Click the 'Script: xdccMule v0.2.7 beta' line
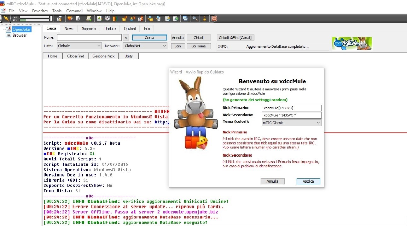The width and height of the screenshot is (407, 226). point(82,143)
